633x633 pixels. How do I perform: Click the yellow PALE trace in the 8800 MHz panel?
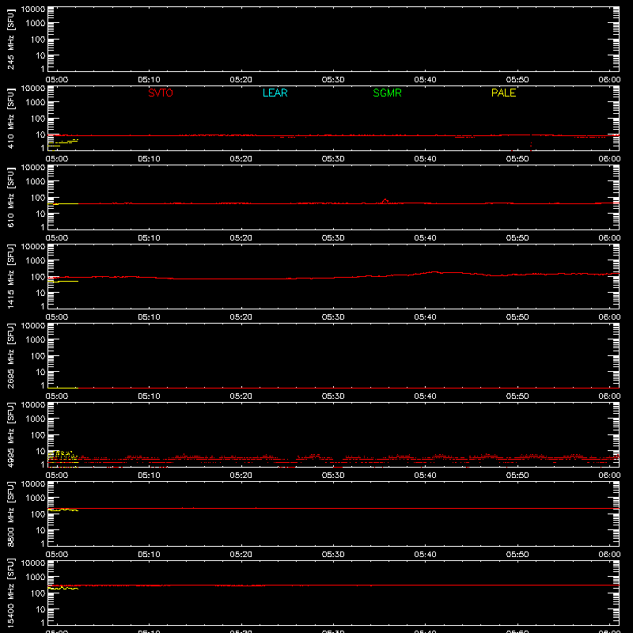[x=63, y=510]
